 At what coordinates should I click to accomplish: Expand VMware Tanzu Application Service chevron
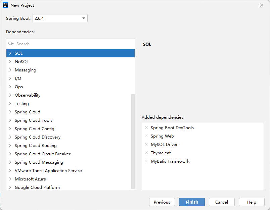tap(10, 171)
